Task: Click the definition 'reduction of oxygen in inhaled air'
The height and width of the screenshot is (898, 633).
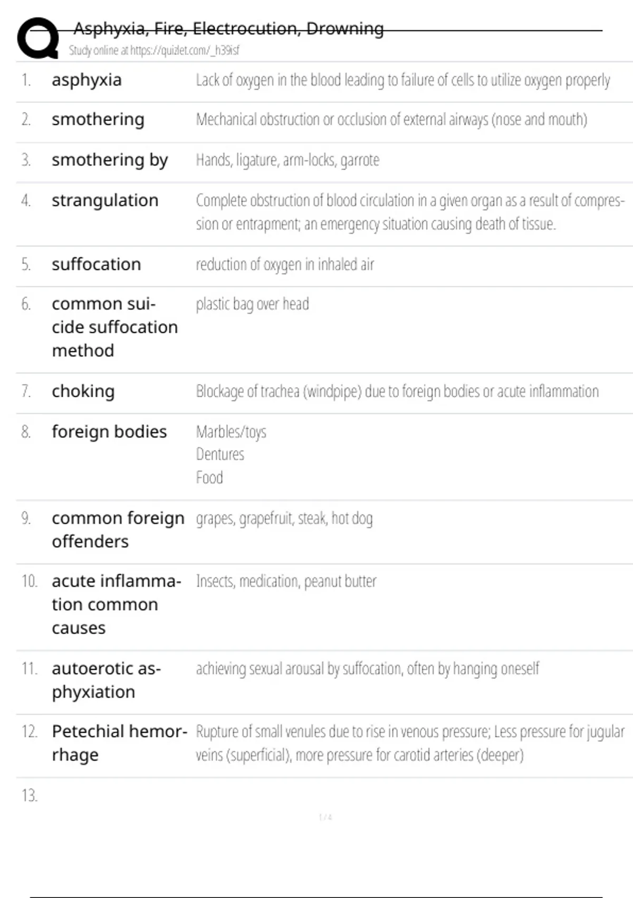Action: 285,264
